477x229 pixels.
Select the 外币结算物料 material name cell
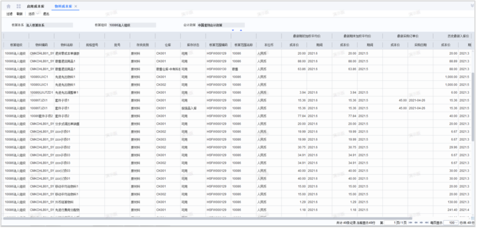(67, 202)
